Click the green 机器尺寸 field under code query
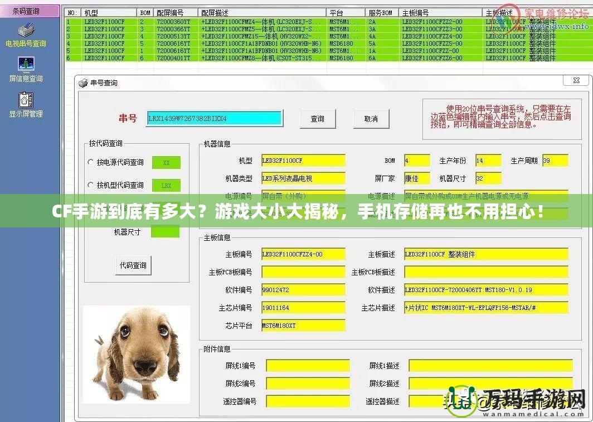The image size is (593, 422). [x=166, y=231]
